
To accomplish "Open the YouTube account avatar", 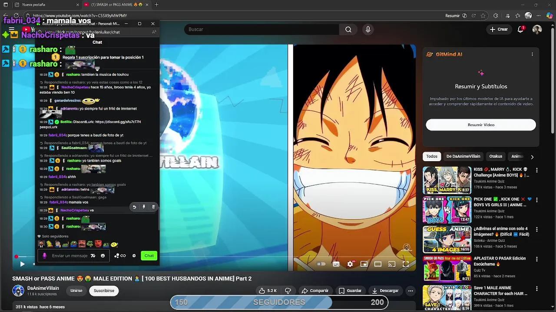I will 537,29.
